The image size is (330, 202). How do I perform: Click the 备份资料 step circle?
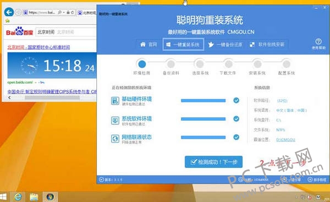(171, 64)
